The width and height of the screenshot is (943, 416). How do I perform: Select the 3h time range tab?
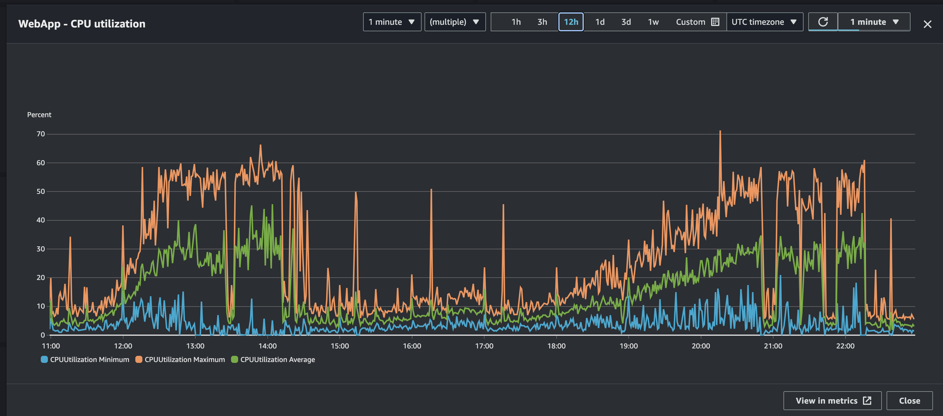point(542,22)
